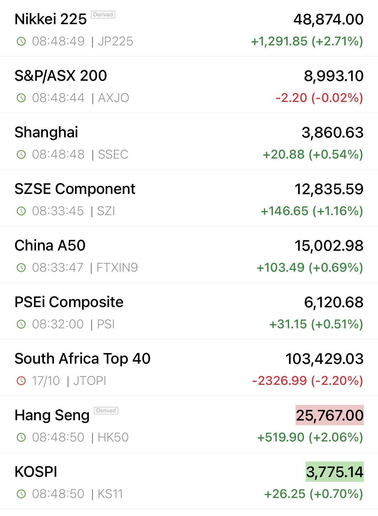The image size is (378, 516).
Task: Tap the green clock icon beside Nikkei 225
Action: (x=21, y=42)
